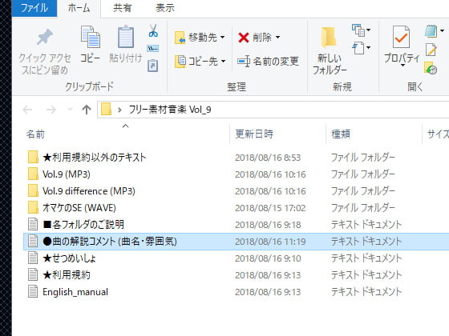This screenshot has width=449, height=336.
Task: Create 新しいフォルダー new folder
Action: click(329, 51)
